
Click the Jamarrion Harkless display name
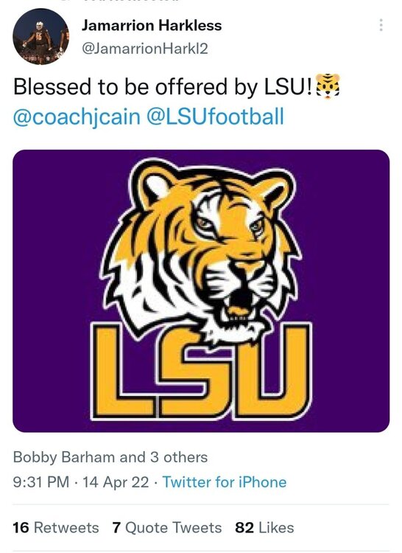coord(152,25)
